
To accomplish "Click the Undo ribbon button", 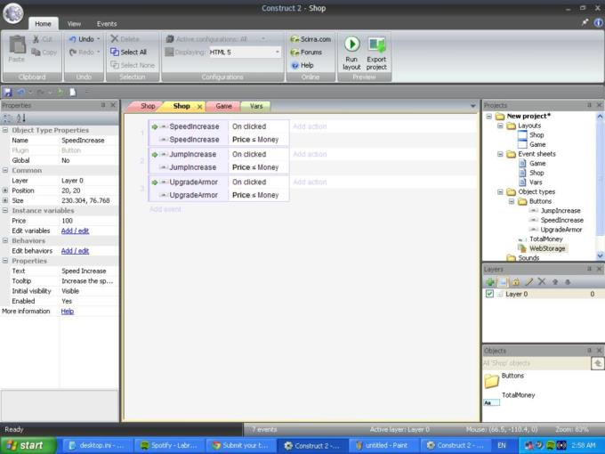I will pos(85,39).
